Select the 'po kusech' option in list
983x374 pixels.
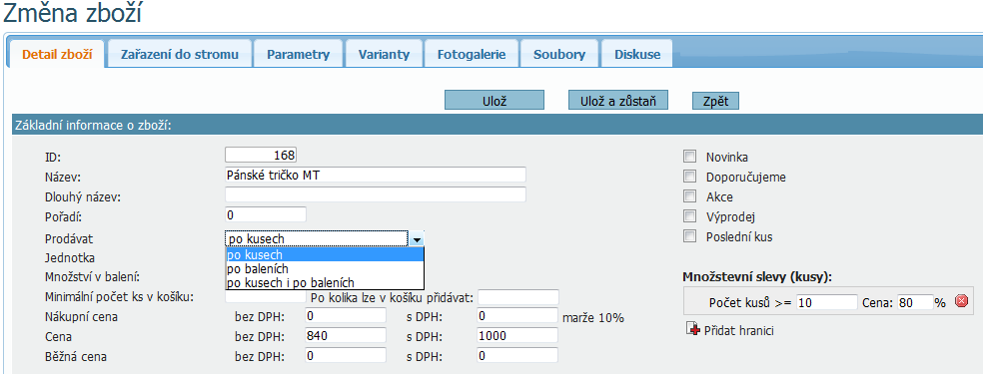click(x=325, y=255)
